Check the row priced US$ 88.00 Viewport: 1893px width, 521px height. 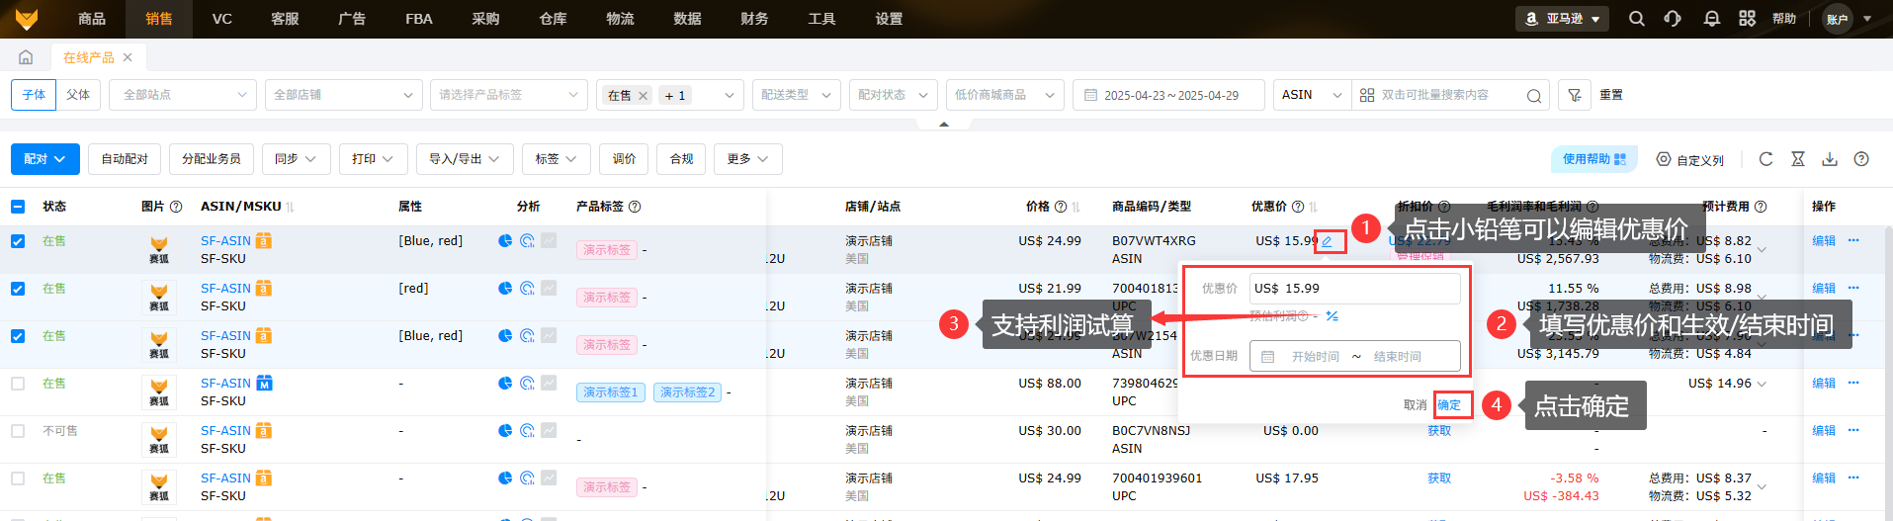coord(18,384)
